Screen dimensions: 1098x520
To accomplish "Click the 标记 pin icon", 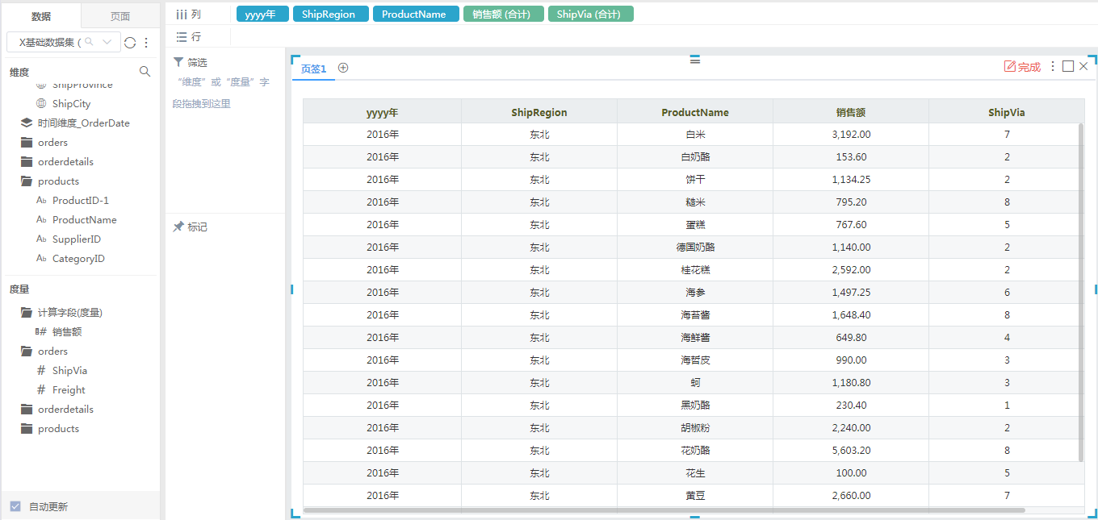I will 178,227.
